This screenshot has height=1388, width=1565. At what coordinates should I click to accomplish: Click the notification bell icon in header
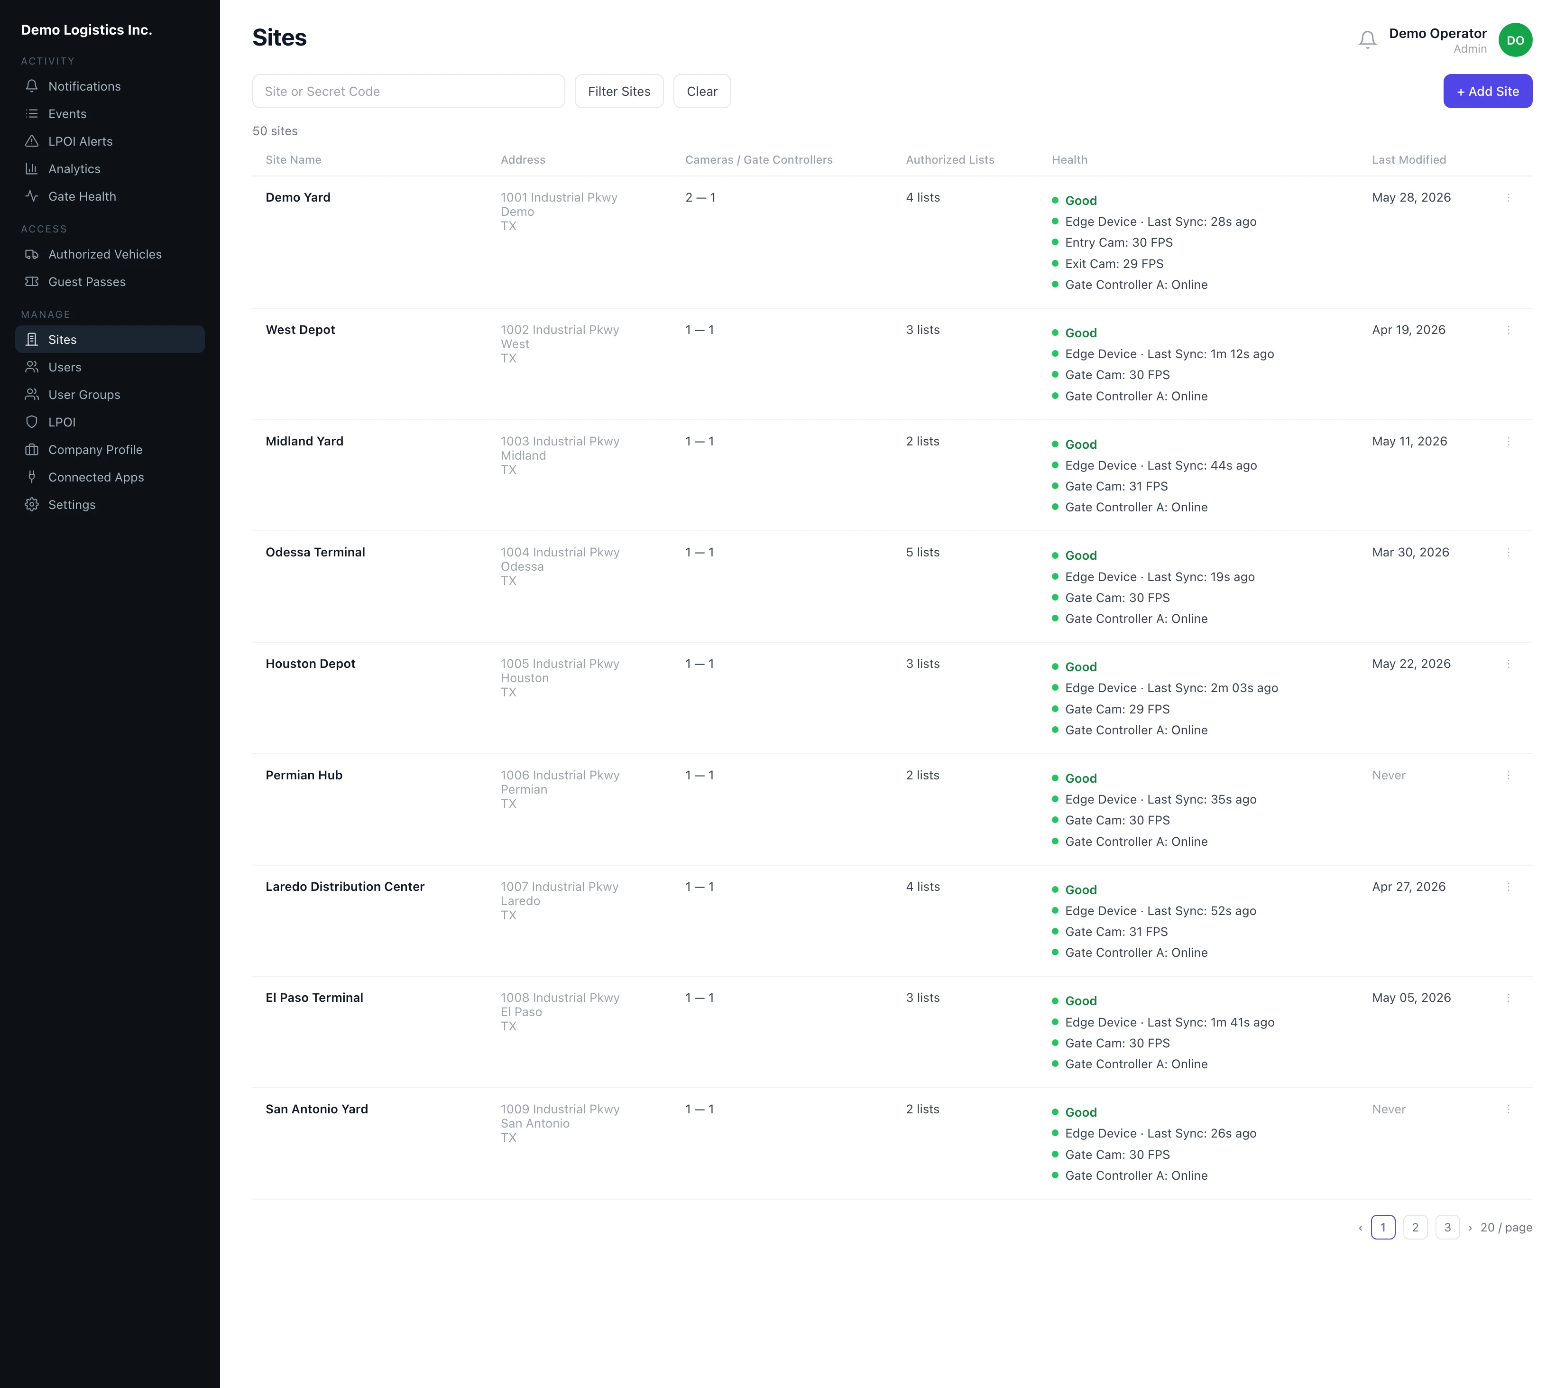[x=1367, y=40]
